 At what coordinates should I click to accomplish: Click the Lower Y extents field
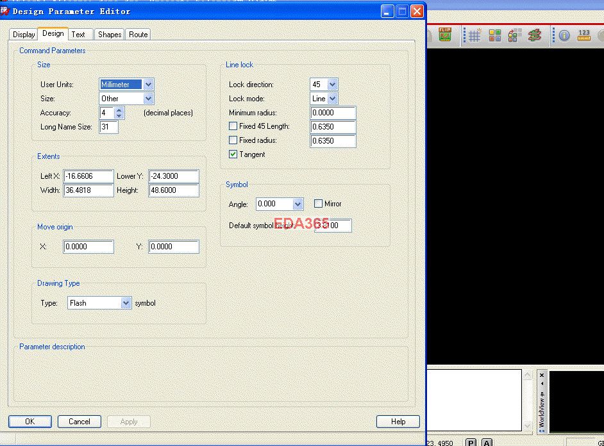(174, 176)
